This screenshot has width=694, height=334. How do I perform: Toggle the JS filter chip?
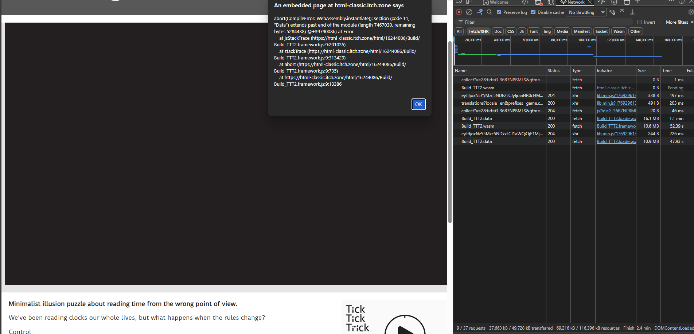(522, 31)
